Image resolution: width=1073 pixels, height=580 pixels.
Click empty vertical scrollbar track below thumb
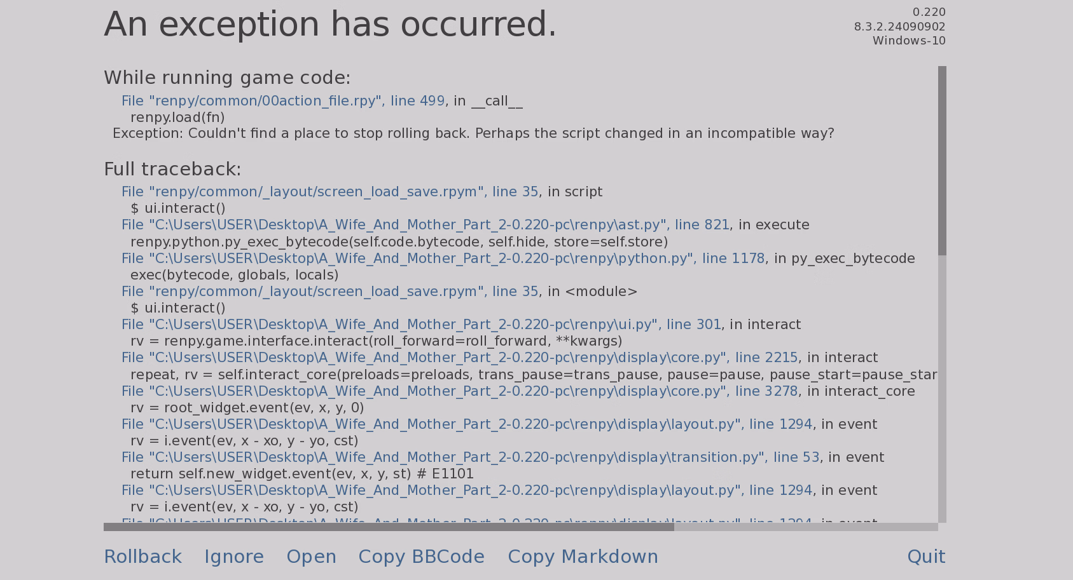tap(942, 388)
